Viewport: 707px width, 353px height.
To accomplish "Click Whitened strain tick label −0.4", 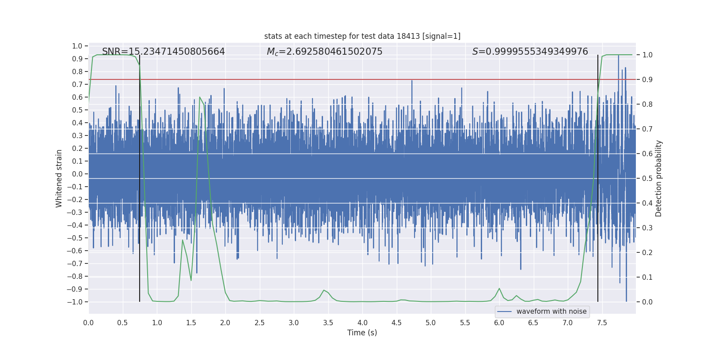I will click(75, 225).
